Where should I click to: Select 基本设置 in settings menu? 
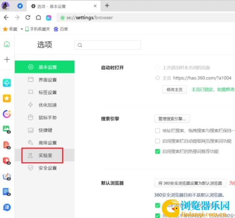click(44, 67)
